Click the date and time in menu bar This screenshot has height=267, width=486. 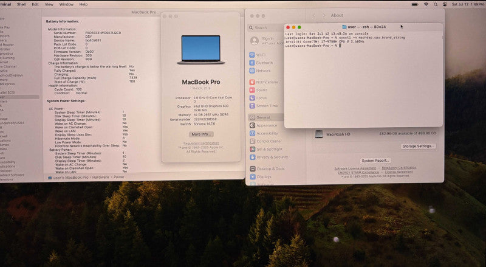[467, 4]
